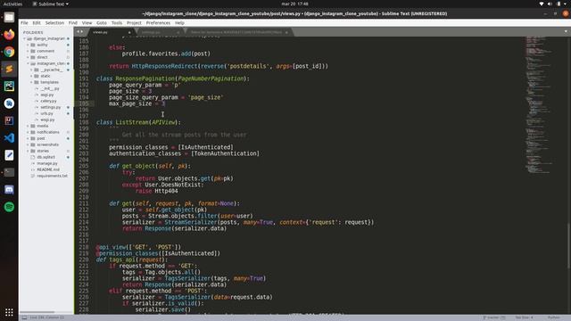The width and height of the screenshot is (571, 321).
Task: Expand the notifications folder
Action: point(28,132)
